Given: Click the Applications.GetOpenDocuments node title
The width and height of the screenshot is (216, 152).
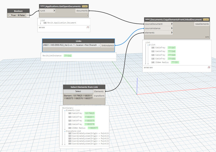Looking at the screenshot, I should (x=63, y=6).
